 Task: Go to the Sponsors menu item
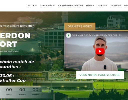coord(116,5)
